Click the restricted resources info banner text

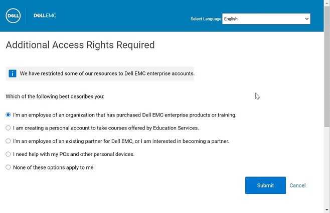pos(107,73)
